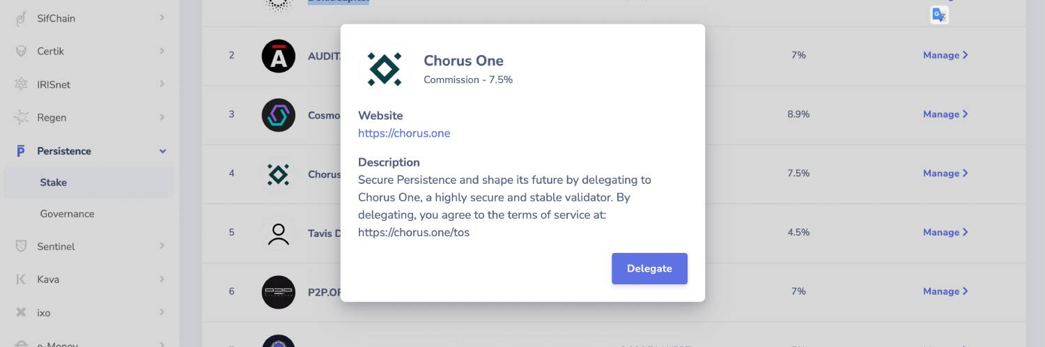Click Manage for the 8.9% validator
The width and height of the screenshot is (1045, 347).
pos(945,114)
